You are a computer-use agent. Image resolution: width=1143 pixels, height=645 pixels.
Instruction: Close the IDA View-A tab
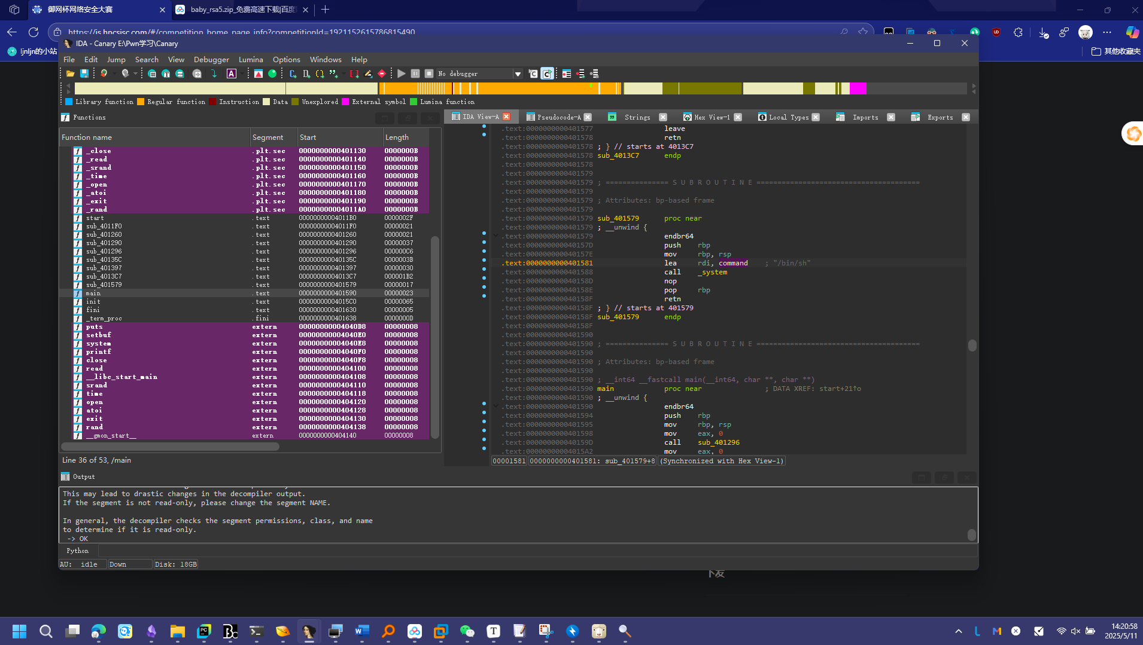506,117
